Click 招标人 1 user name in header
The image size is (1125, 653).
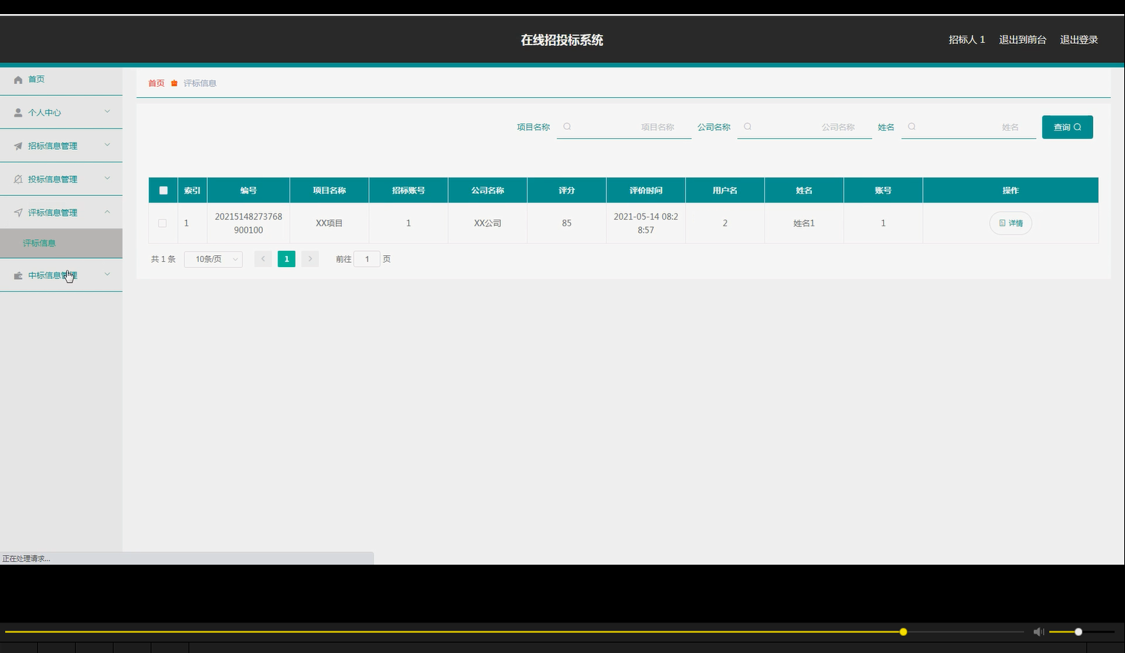point(967,40)
